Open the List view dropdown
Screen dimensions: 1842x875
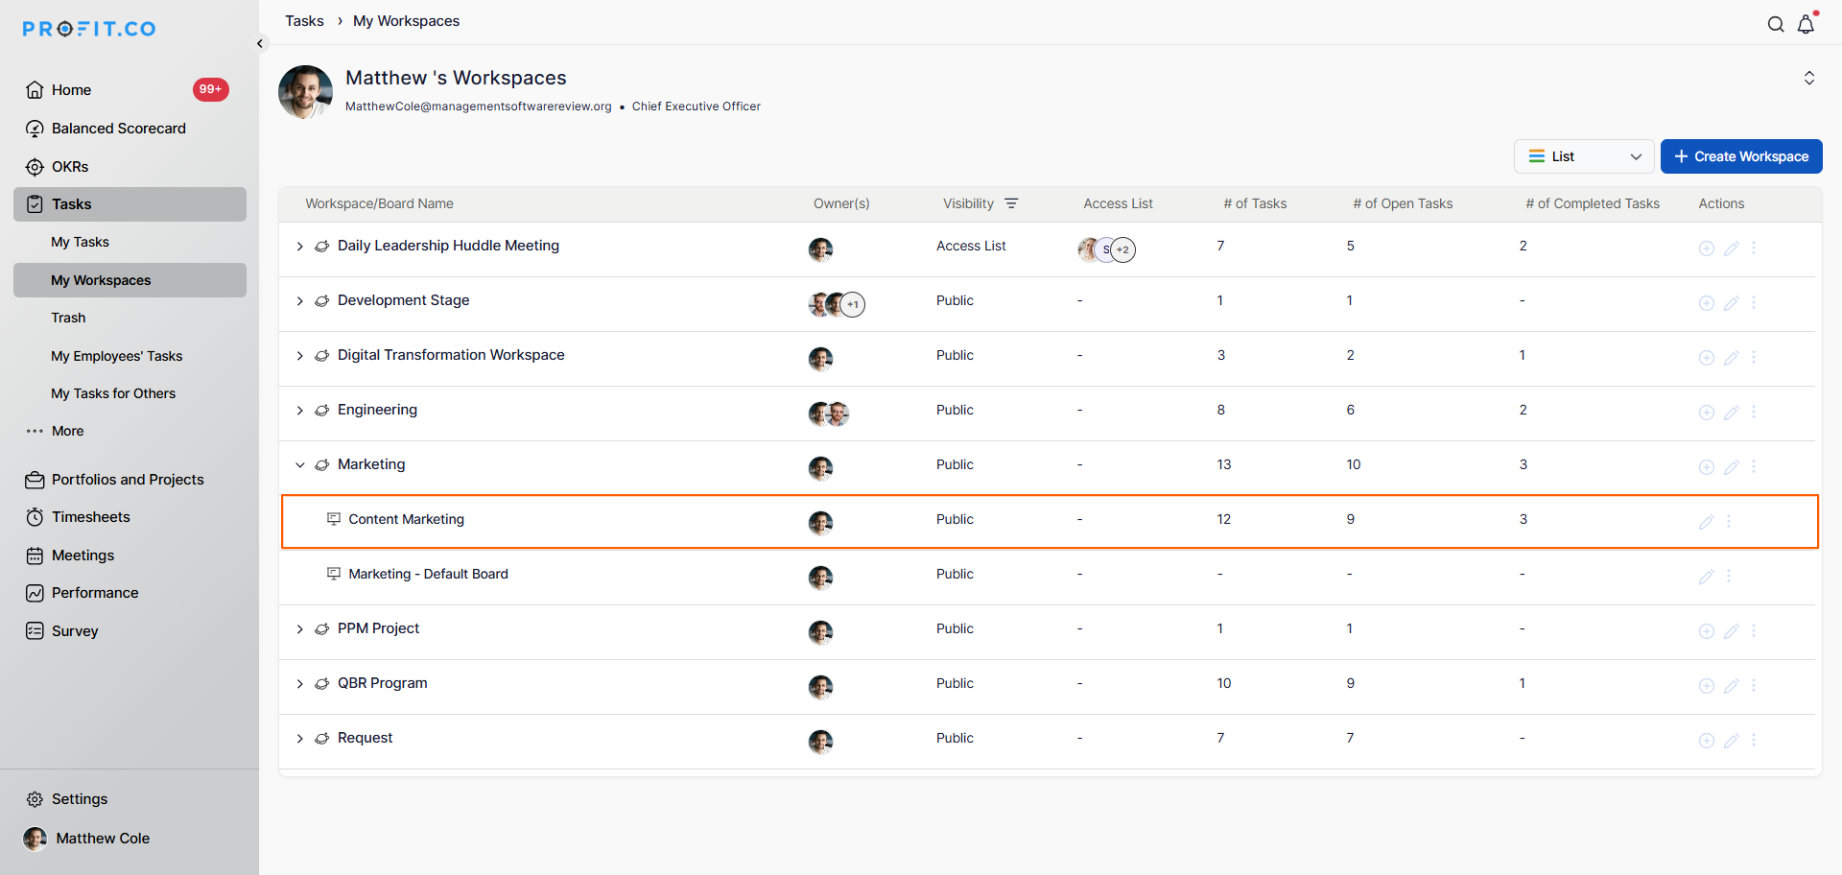coord(1583,156)
